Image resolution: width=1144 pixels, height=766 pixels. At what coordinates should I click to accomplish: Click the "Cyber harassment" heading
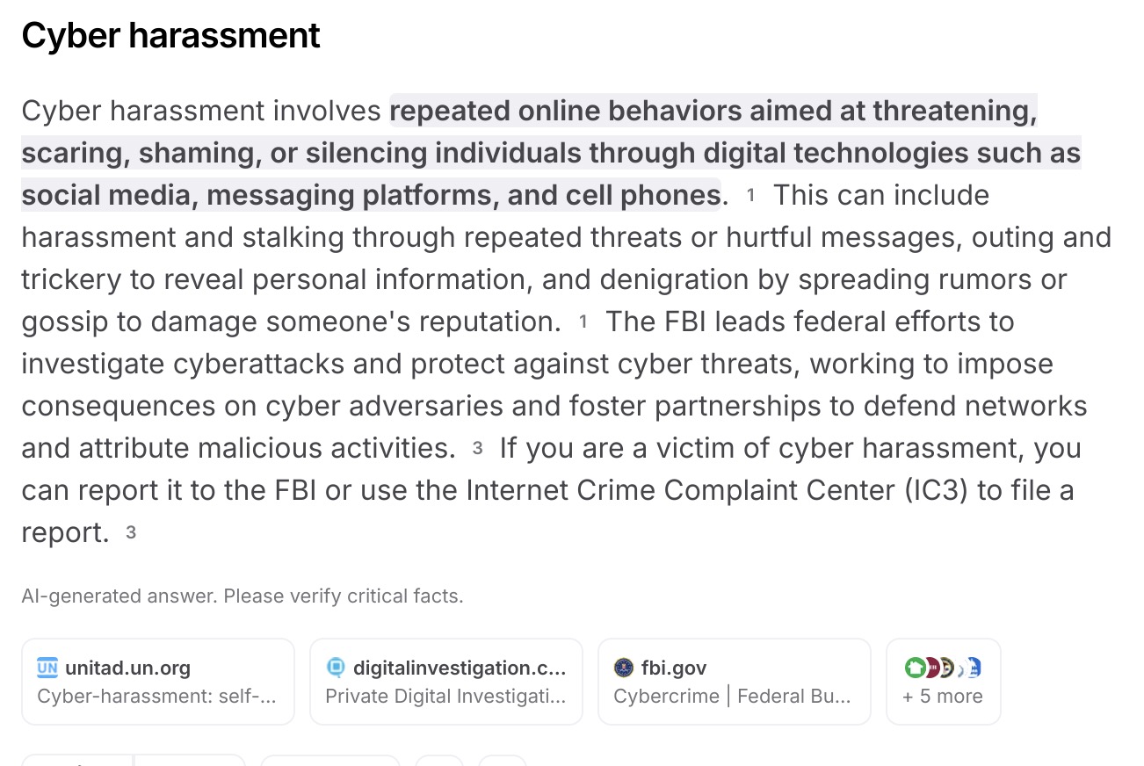[170, 36]
